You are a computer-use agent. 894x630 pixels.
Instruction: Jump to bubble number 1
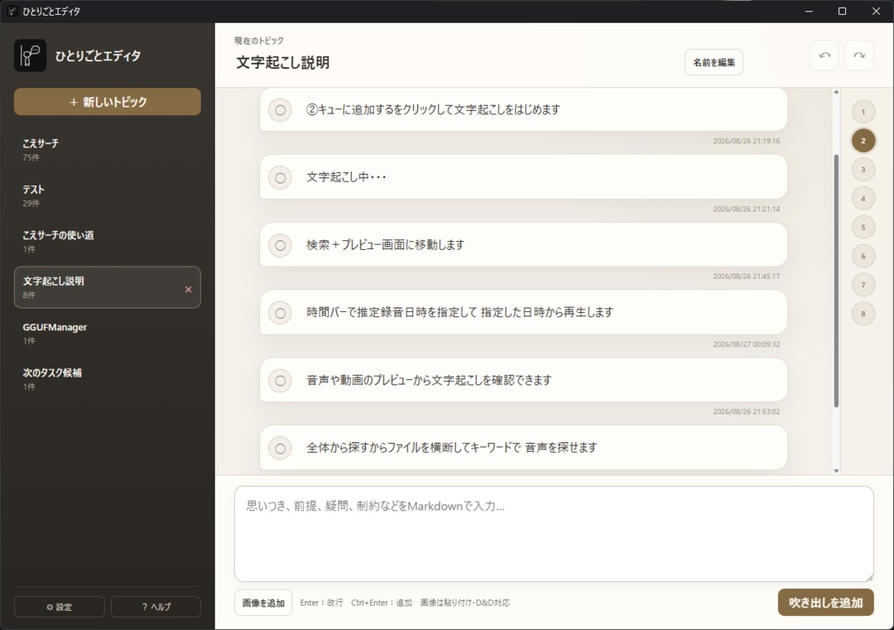tap(863, 112)
